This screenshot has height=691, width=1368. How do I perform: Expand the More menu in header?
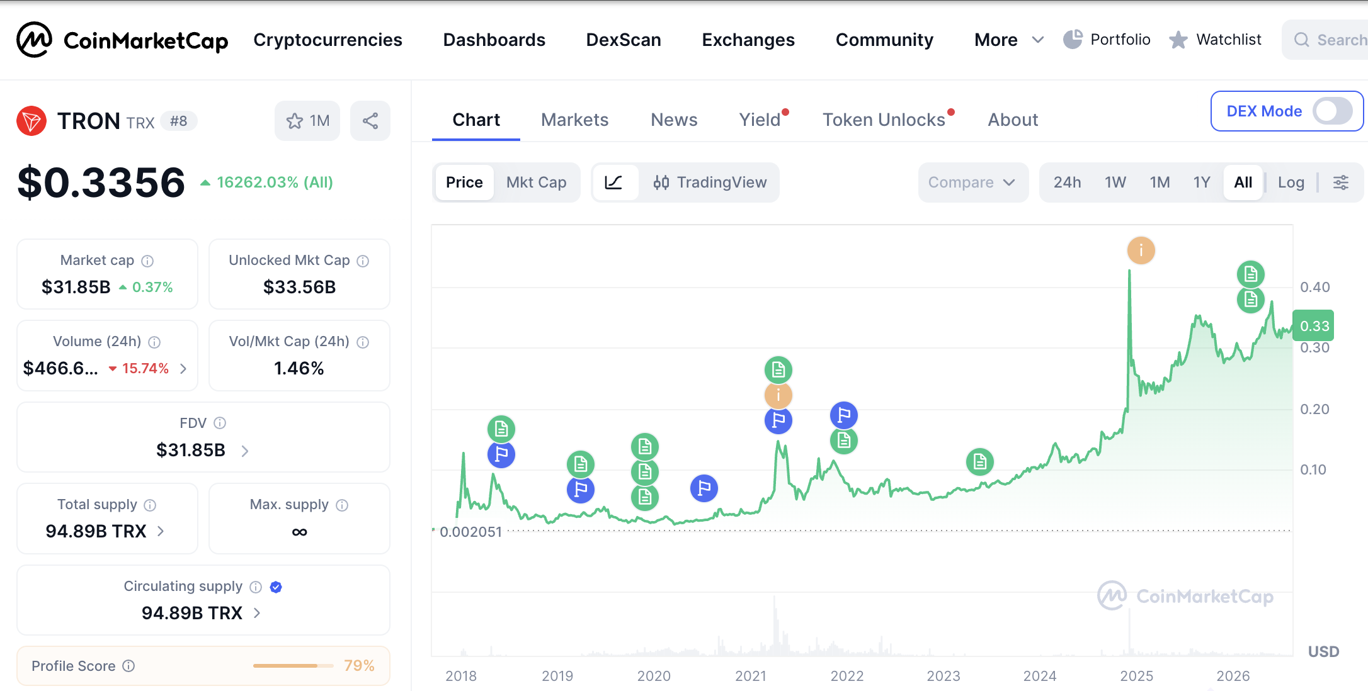point(1009,40)
